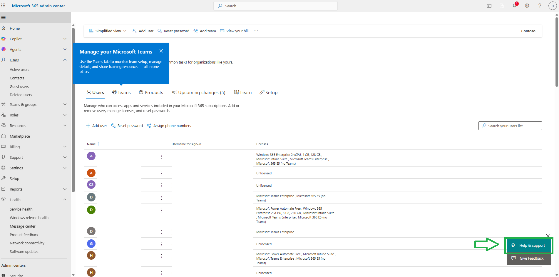The width and height of the screenshot is (559, 277).
Task: Open the Simplified view dropdown
Action: 108,31
